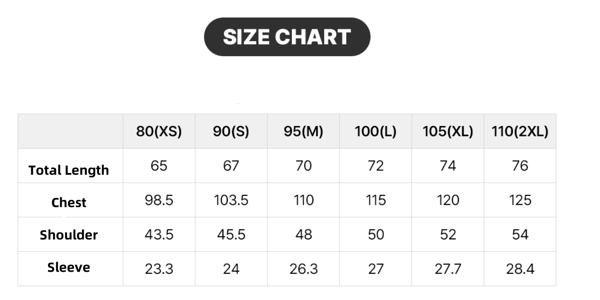Click the total length value 65
This screenshot has width=600, height=300.
pos(159,166)
